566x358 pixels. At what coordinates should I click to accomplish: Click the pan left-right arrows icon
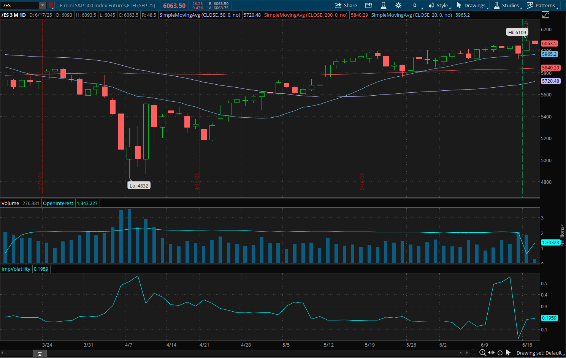click(491, 353)
